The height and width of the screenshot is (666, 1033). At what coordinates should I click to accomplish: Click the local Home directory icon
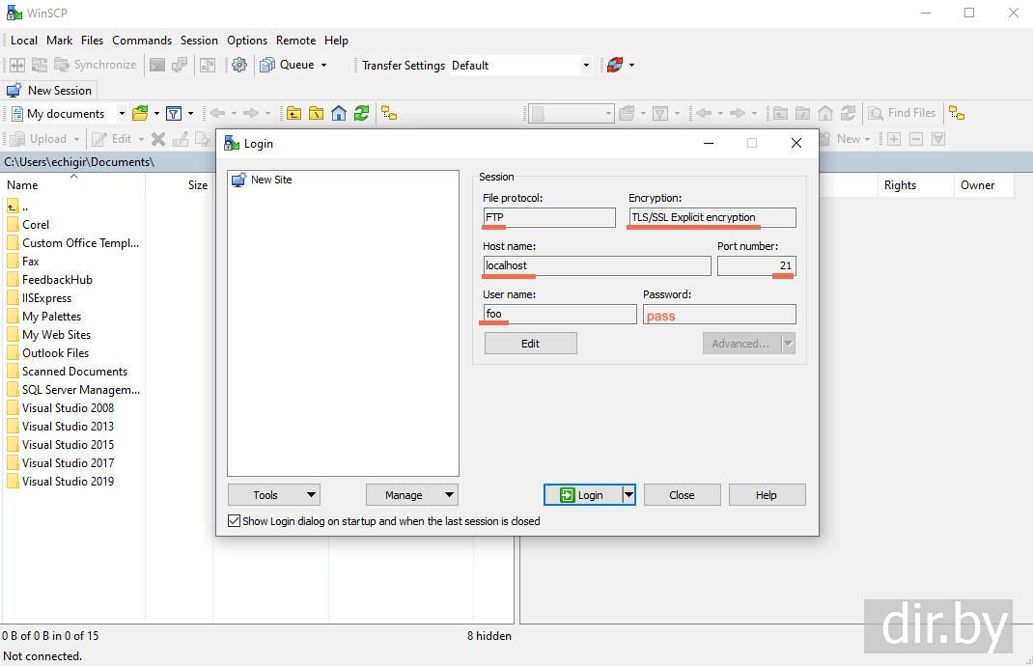point(339,113)
